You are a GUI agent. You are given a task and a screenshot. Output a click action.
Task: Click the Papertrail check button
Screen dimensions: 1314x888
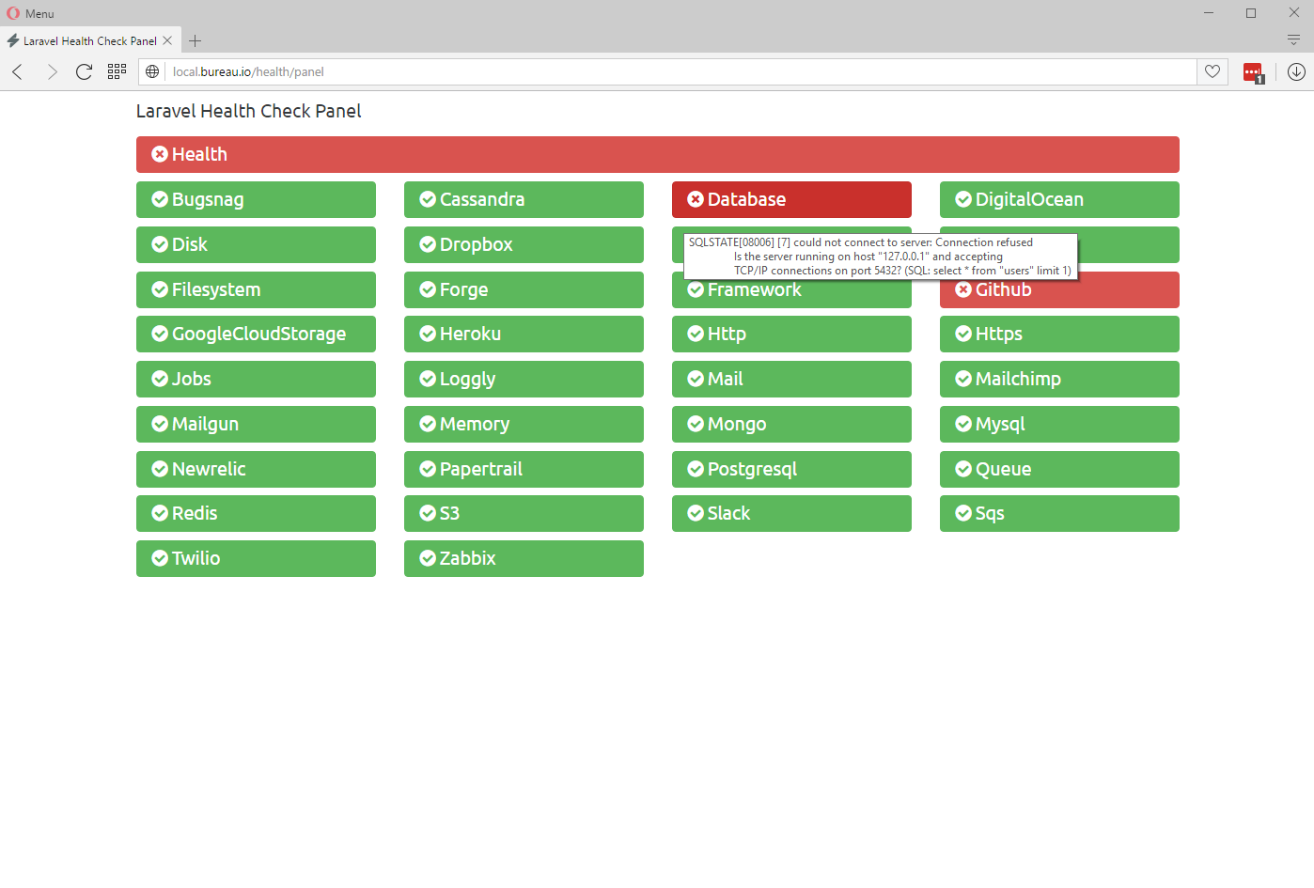point(524,469)
